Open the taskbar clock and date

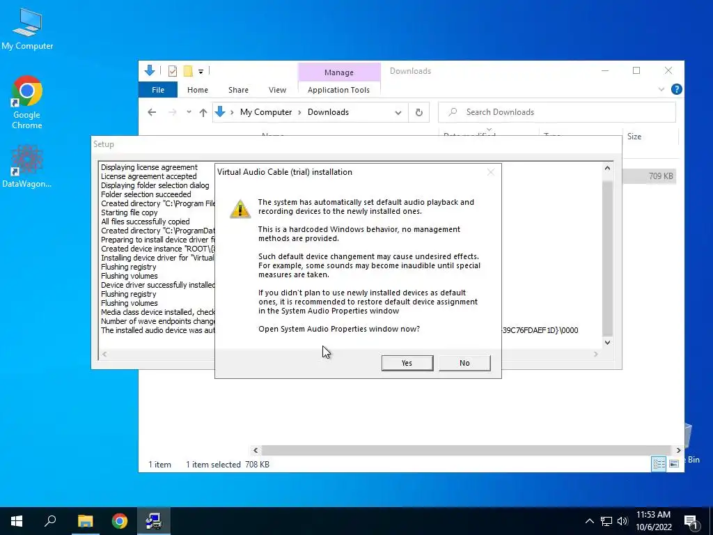pos(653,521)
